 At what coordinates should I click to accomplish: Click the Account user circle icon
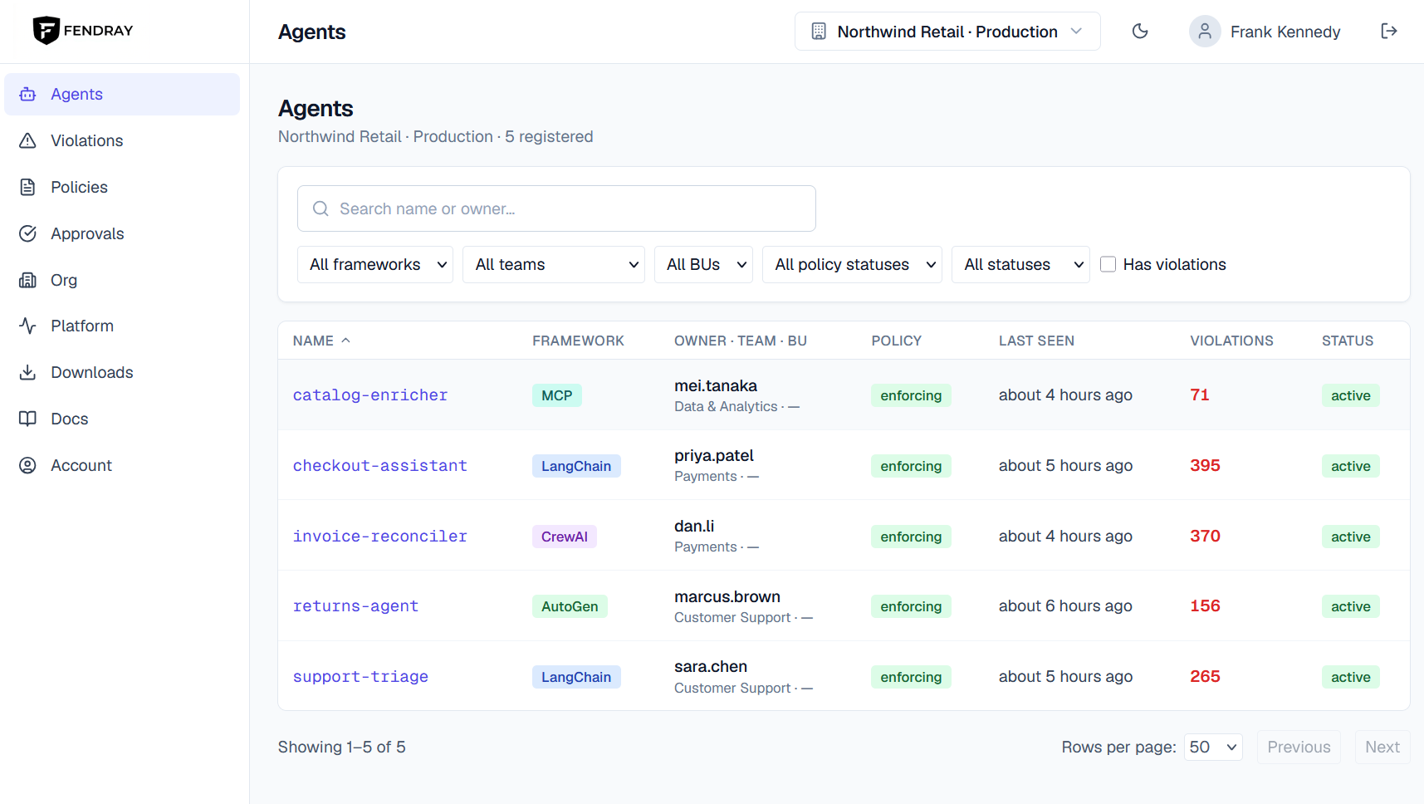(x=27, y=466)
